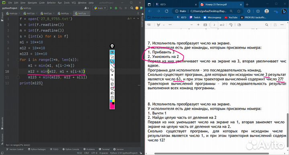Click the UTF-8 encoding in status bar
This screenshot has height=155, width=289.
click(x=94, y=153)
